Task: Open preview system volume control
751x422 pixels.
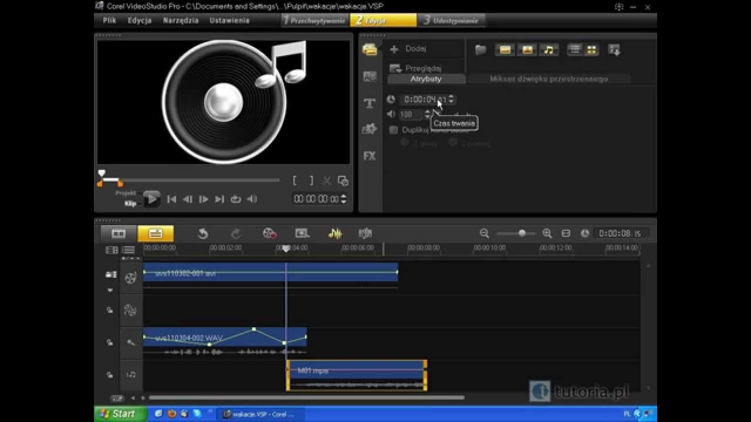Action: click(252, 199)
